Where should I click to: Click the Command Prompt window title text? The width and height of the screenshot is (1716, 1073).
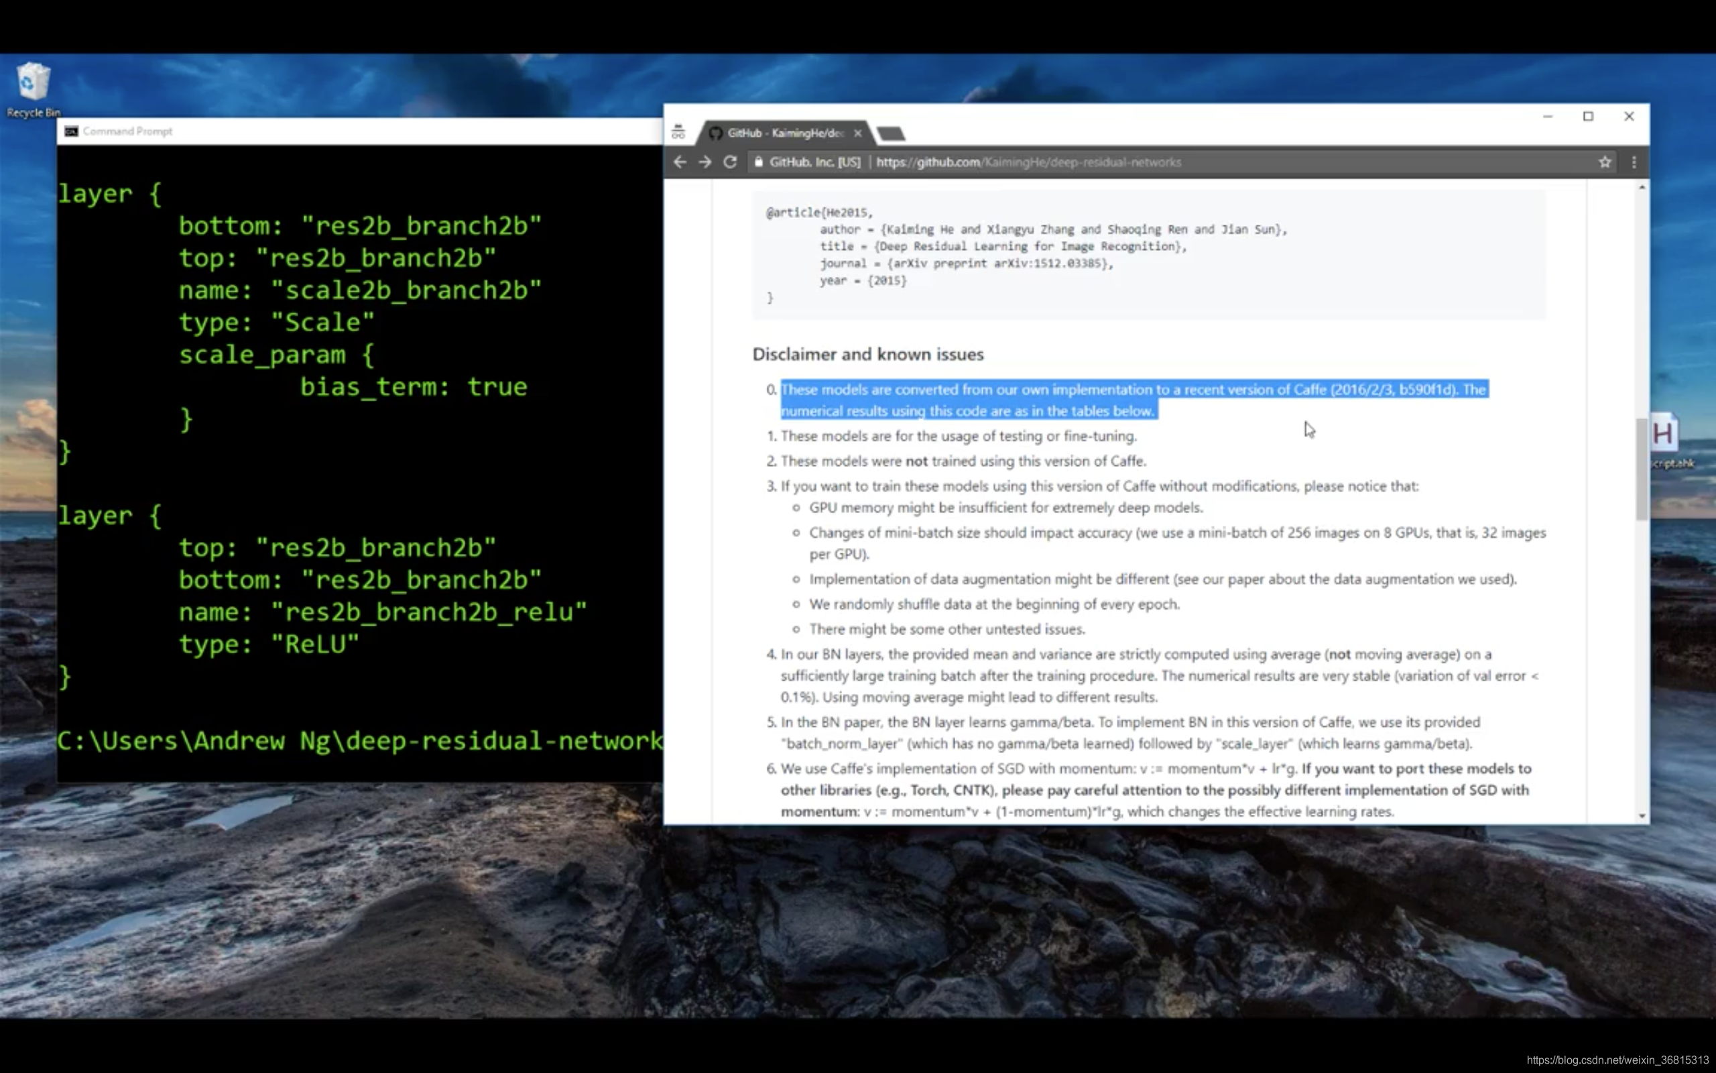point(127,131)
